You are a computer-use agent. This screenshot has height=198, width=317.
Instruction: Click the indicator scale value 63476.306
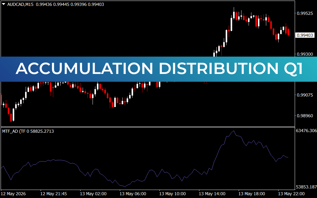[x=306, y=131]
